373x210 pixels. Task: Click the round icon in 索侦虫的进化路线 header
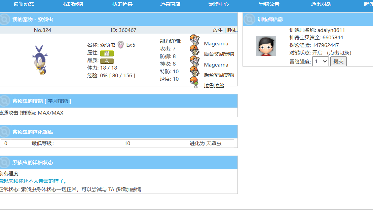(x=4, y=132)
